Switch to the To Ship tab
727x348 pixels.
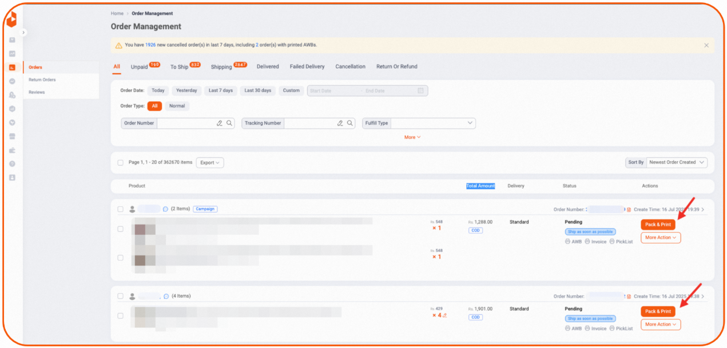179,67
